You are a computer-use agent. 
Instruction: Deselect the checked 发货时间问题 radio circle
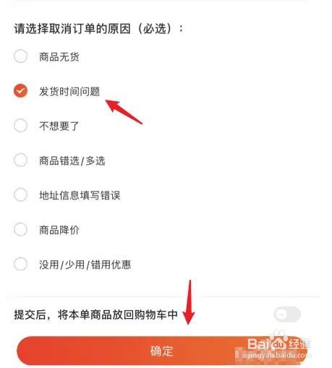coord(20,91)
